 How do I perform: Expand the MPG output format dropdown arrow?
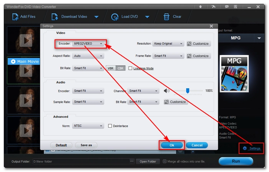click(x=259, y=38)
